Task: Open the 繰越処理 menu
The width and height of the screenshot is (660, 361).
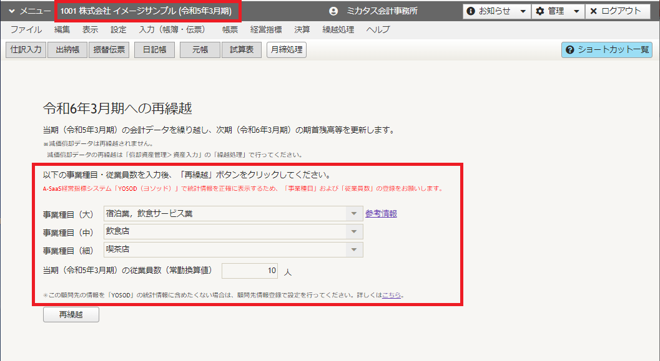Action: 338,30
